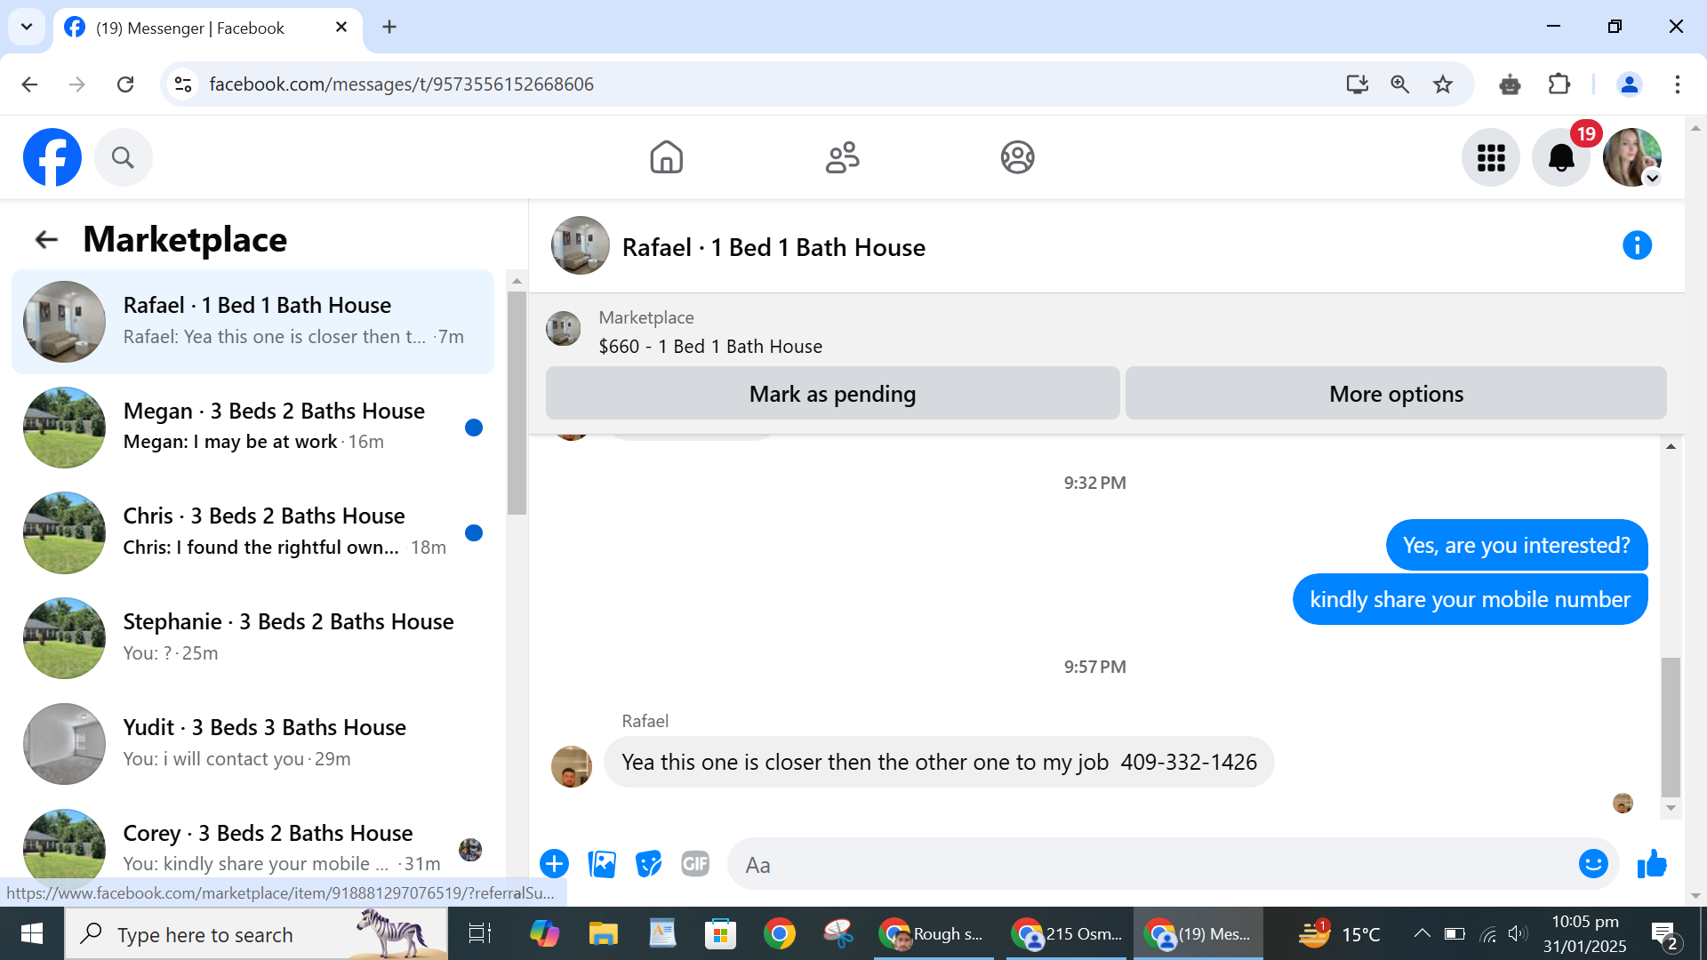The image size is (1707, 960).
Task: Open Chrome's three-dot menu
Action: [1678, 84]
